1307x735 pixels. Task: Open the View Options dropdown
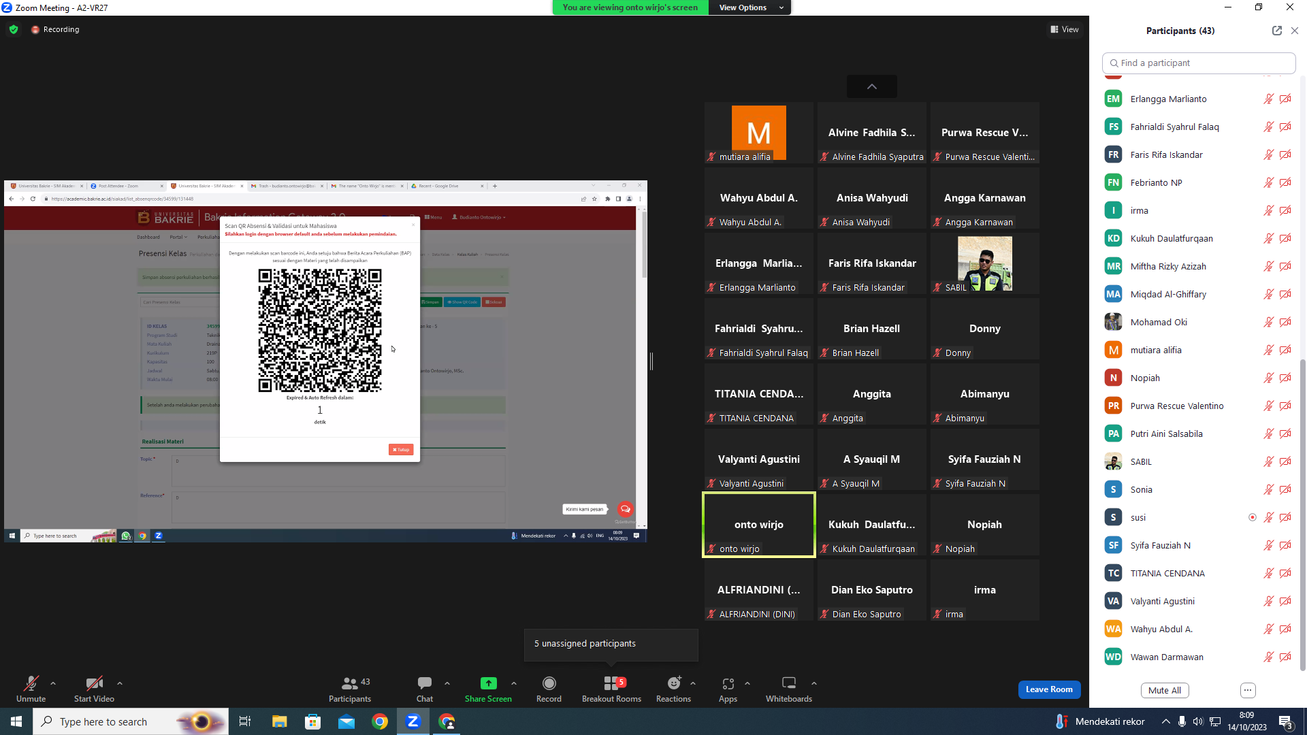pos(750,7)
